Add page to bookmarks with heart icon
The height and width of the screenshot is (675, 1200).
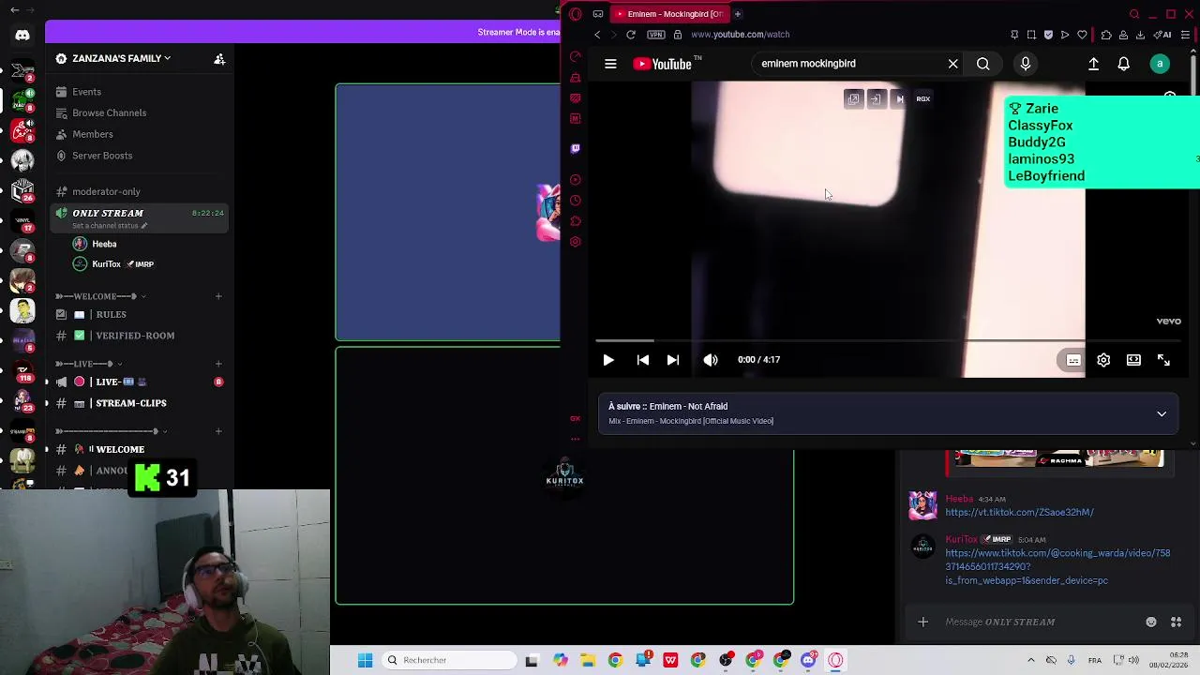coord(1082,35)
